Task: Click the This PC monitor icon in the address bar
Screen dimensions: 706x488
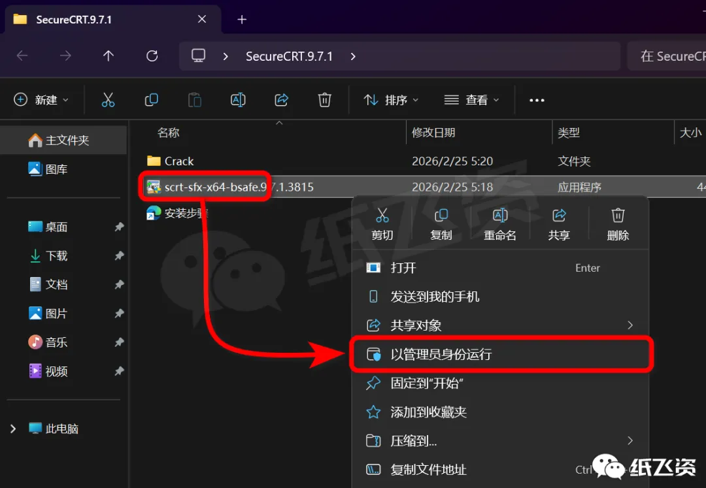Action: [199, 56]
